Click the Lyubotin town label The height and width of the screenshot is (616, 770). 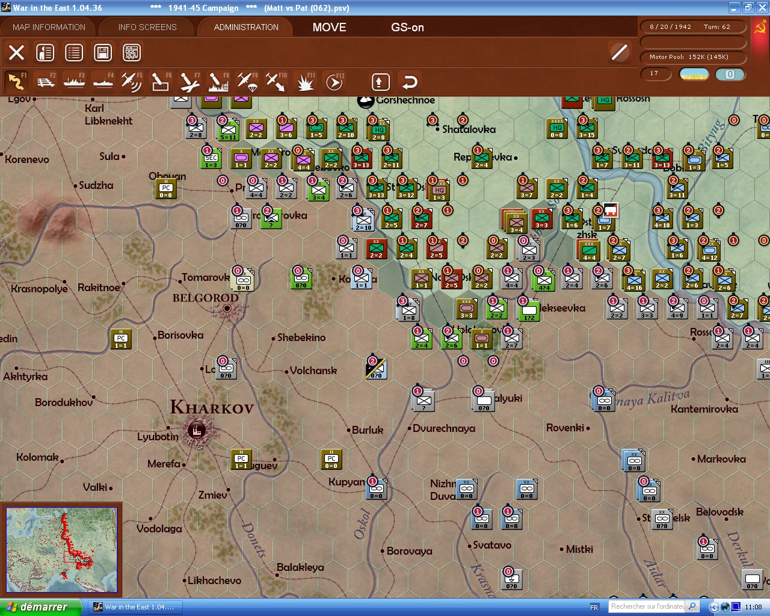(158, 437)
